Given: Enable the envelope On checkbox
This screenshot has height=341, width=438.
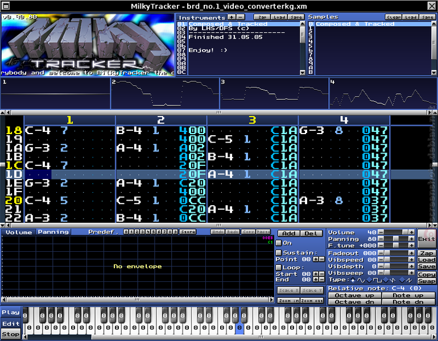Looking at the screenshot, I should click(x=279, y=243).
